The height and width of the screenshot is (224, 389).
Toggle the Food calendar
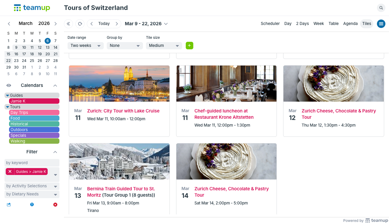34,118
